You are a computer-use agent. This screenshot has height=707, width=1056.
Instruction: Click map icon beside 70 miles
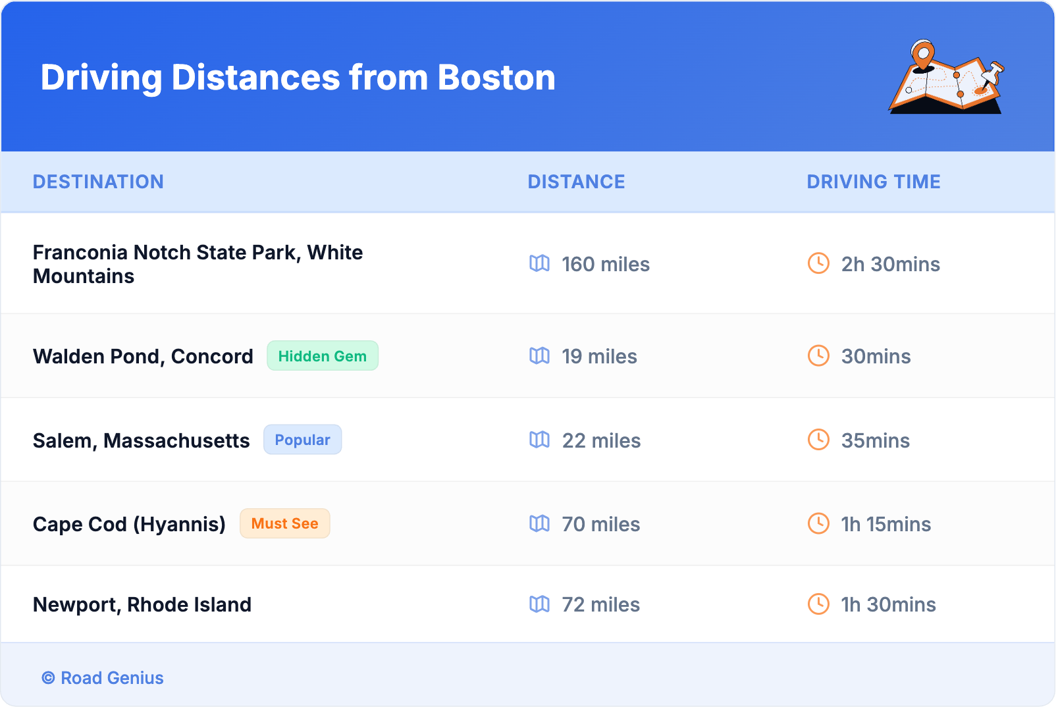coord(539,523)
